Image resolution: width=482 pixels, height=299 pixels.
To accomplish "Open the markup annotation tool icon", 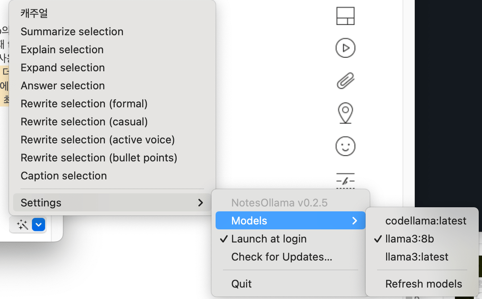I will click(346, 179).
